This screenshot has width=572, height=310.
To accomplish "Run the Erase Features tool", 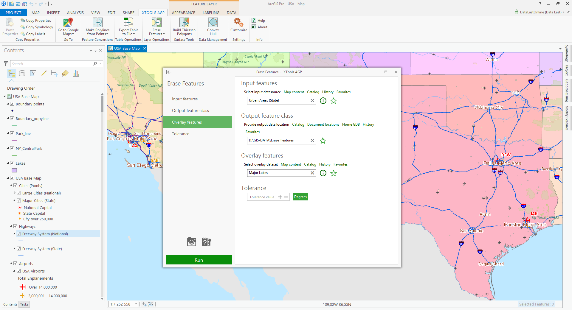I will pyautogui.click(x=199, y=260).
